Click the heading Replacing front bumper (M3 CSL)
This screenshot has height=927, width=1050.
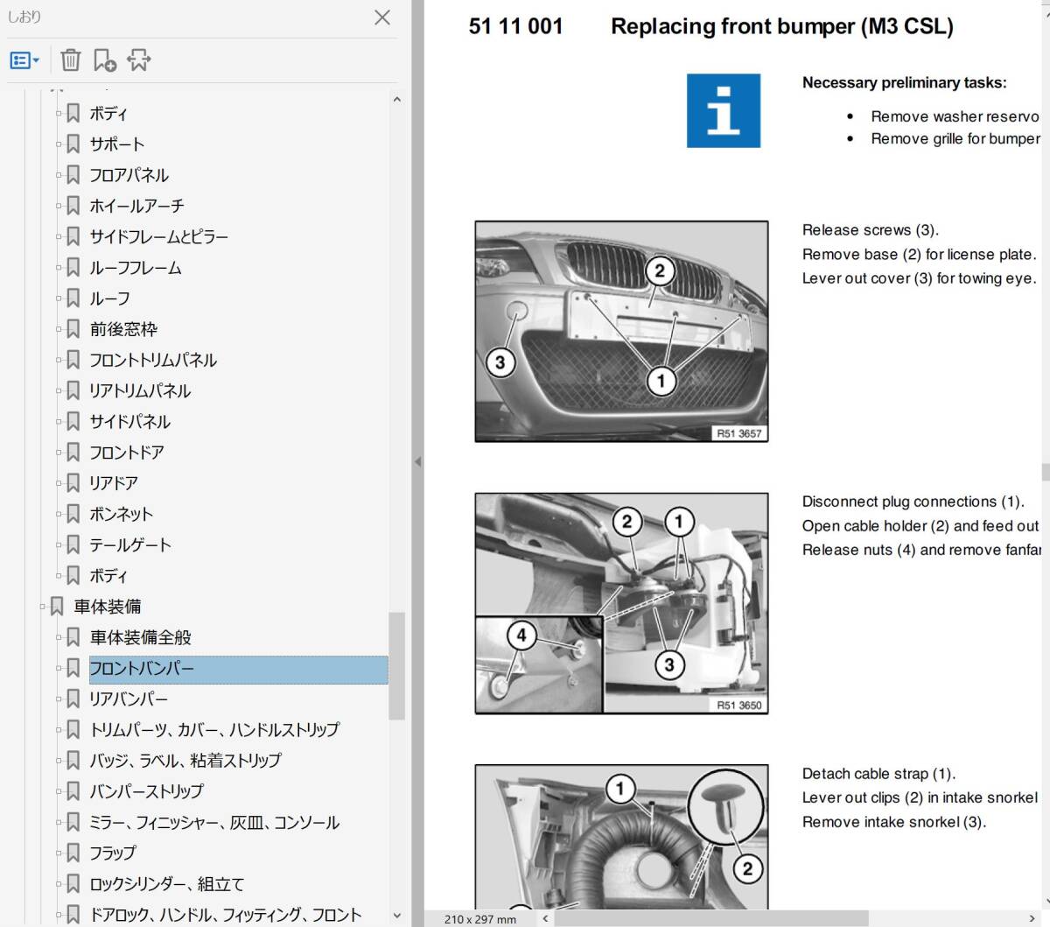click(x=782, y=26)
